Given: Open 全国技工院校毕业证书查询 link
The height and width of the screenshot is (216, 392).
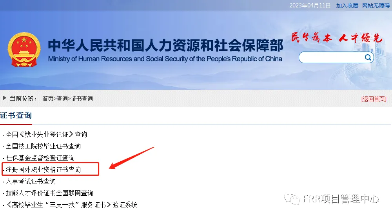Looking at the screenshot, I should pos(43,146).
